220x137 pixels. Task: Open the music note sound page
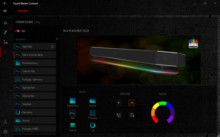pyautogui.click(x=5, y=32)
